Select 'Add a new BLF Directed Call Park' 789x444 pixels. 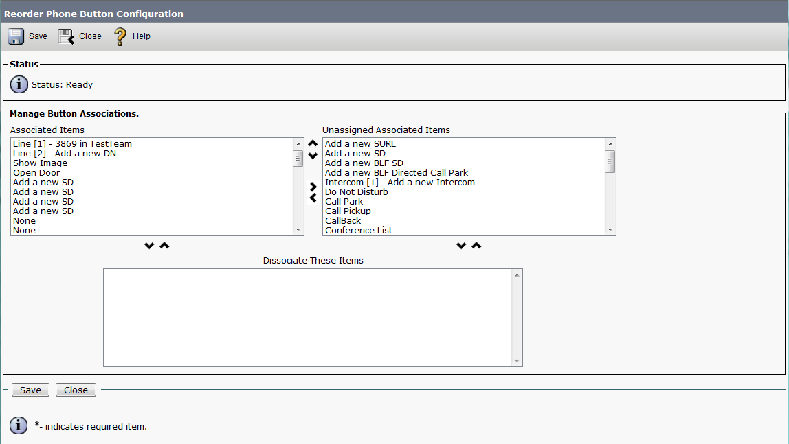coord(396,173)
